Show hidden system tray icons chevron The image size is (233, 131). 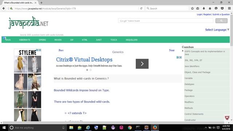(x=206, y=128)
